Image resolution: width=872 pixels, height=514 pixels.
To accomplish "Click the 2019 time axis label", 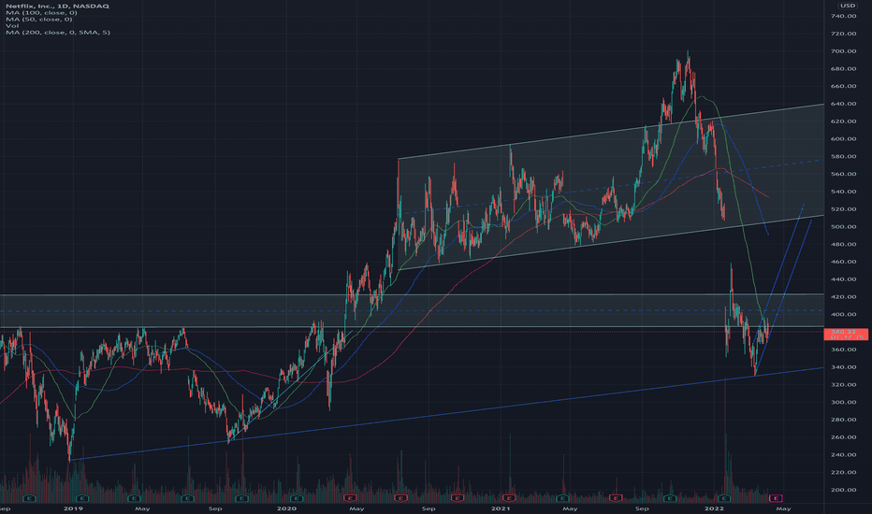I will click(73, 508).
